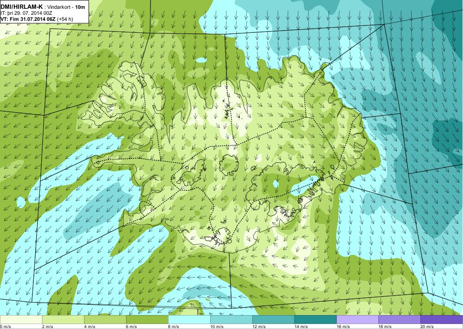Click the '10 m/s' legend label
463x329 pixels.
[217, 327]
